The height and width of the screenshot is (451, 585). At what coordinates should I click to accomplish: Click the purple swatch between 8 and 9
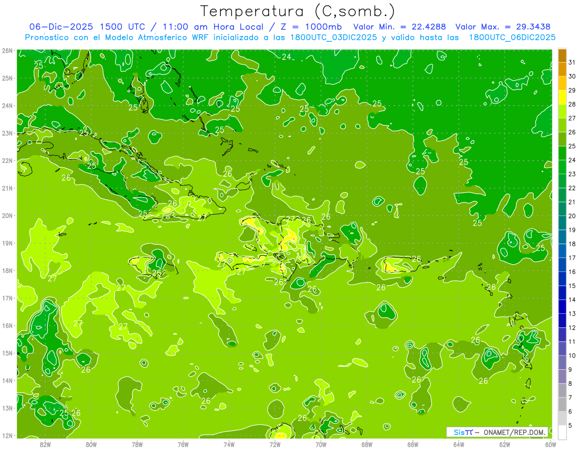click(562, 376)
